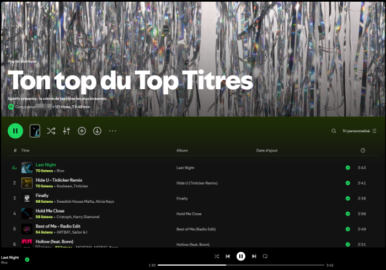This screenshot has width=386, height=270.
Task: Toggle repeat in the player bar
Action: click(265, 256)
